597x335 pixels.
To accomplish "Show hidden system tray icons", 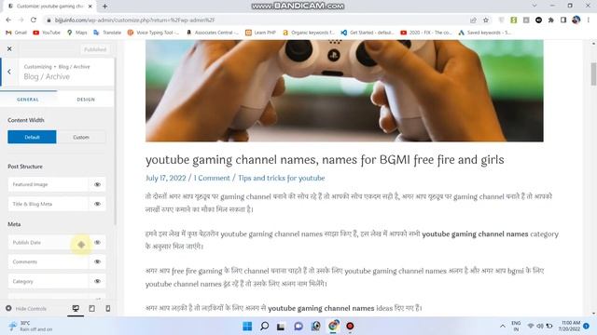I will pyautogui.click(x=503, y=326).
